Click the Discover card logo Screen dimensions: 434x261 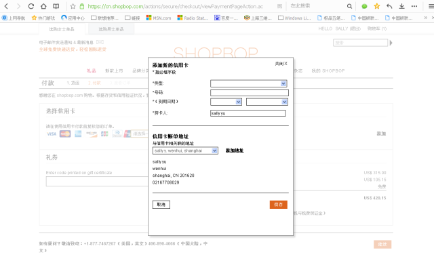tap(92, 134)
